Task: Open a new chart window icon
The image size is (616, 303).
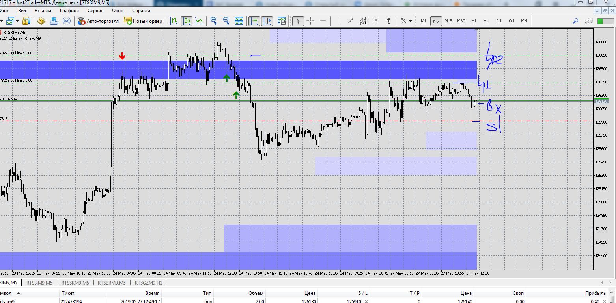Action: coord(10,21)
